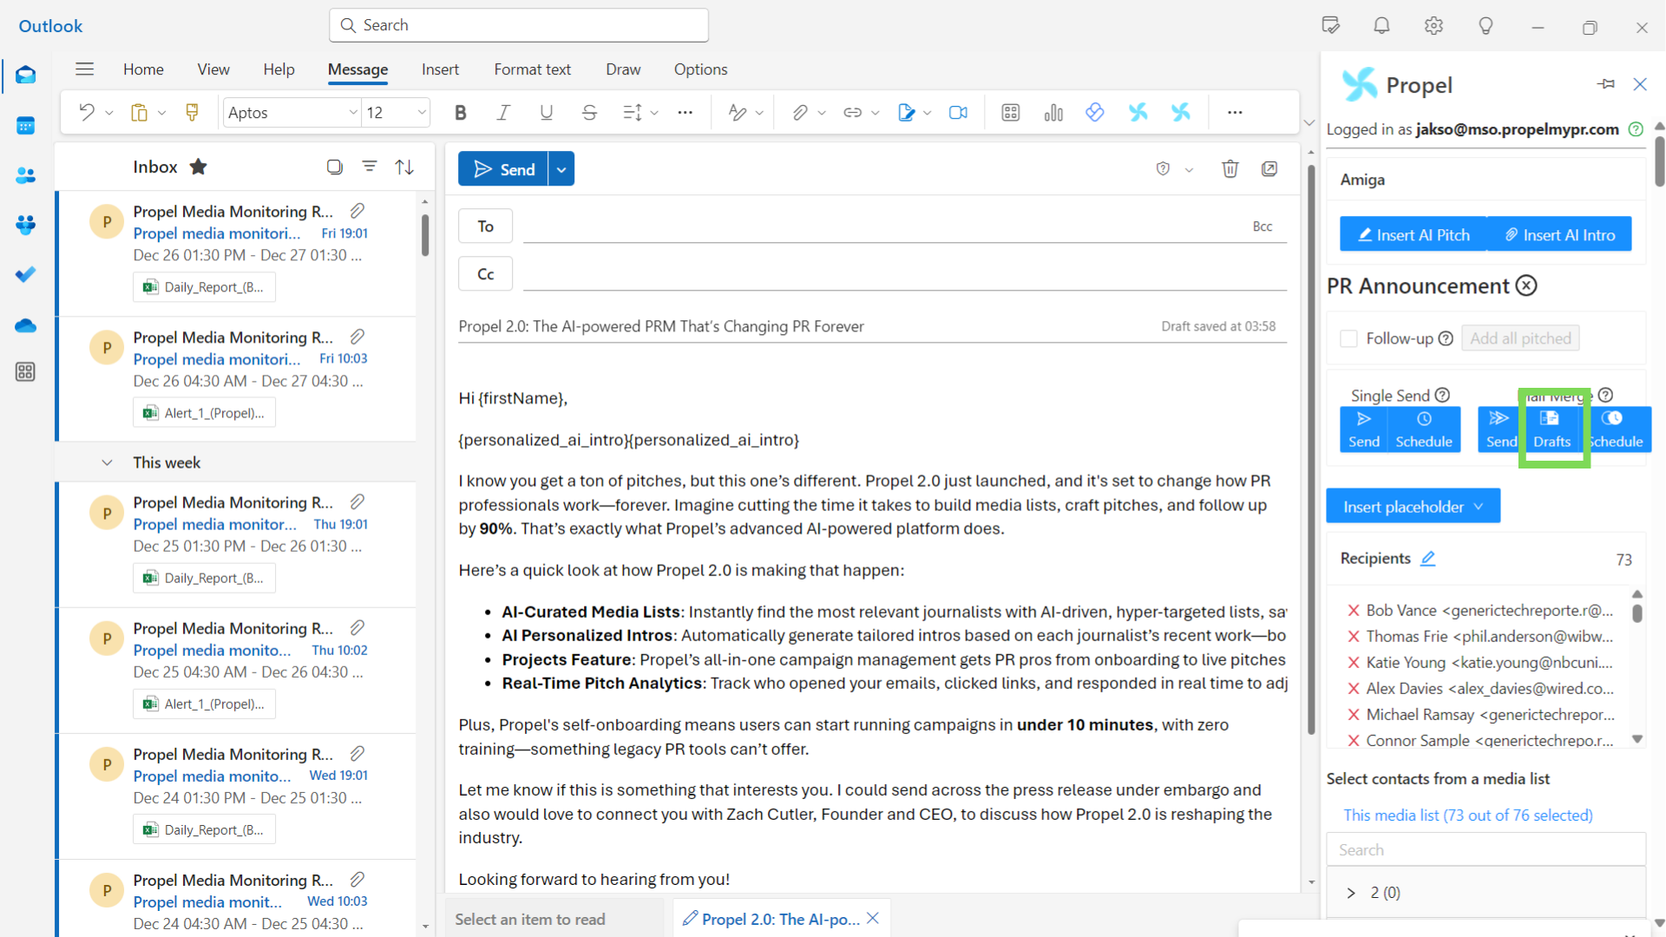Click the media list Search field
Image resolution: width=1666 pixels, height=937 pixels.
point(1486,850)
